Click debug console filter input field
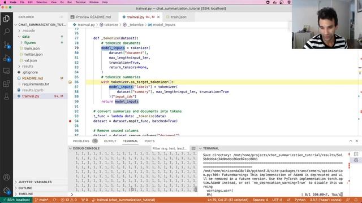Image resolution: width=362 pixels, height=203 pixels. (170, 148)
